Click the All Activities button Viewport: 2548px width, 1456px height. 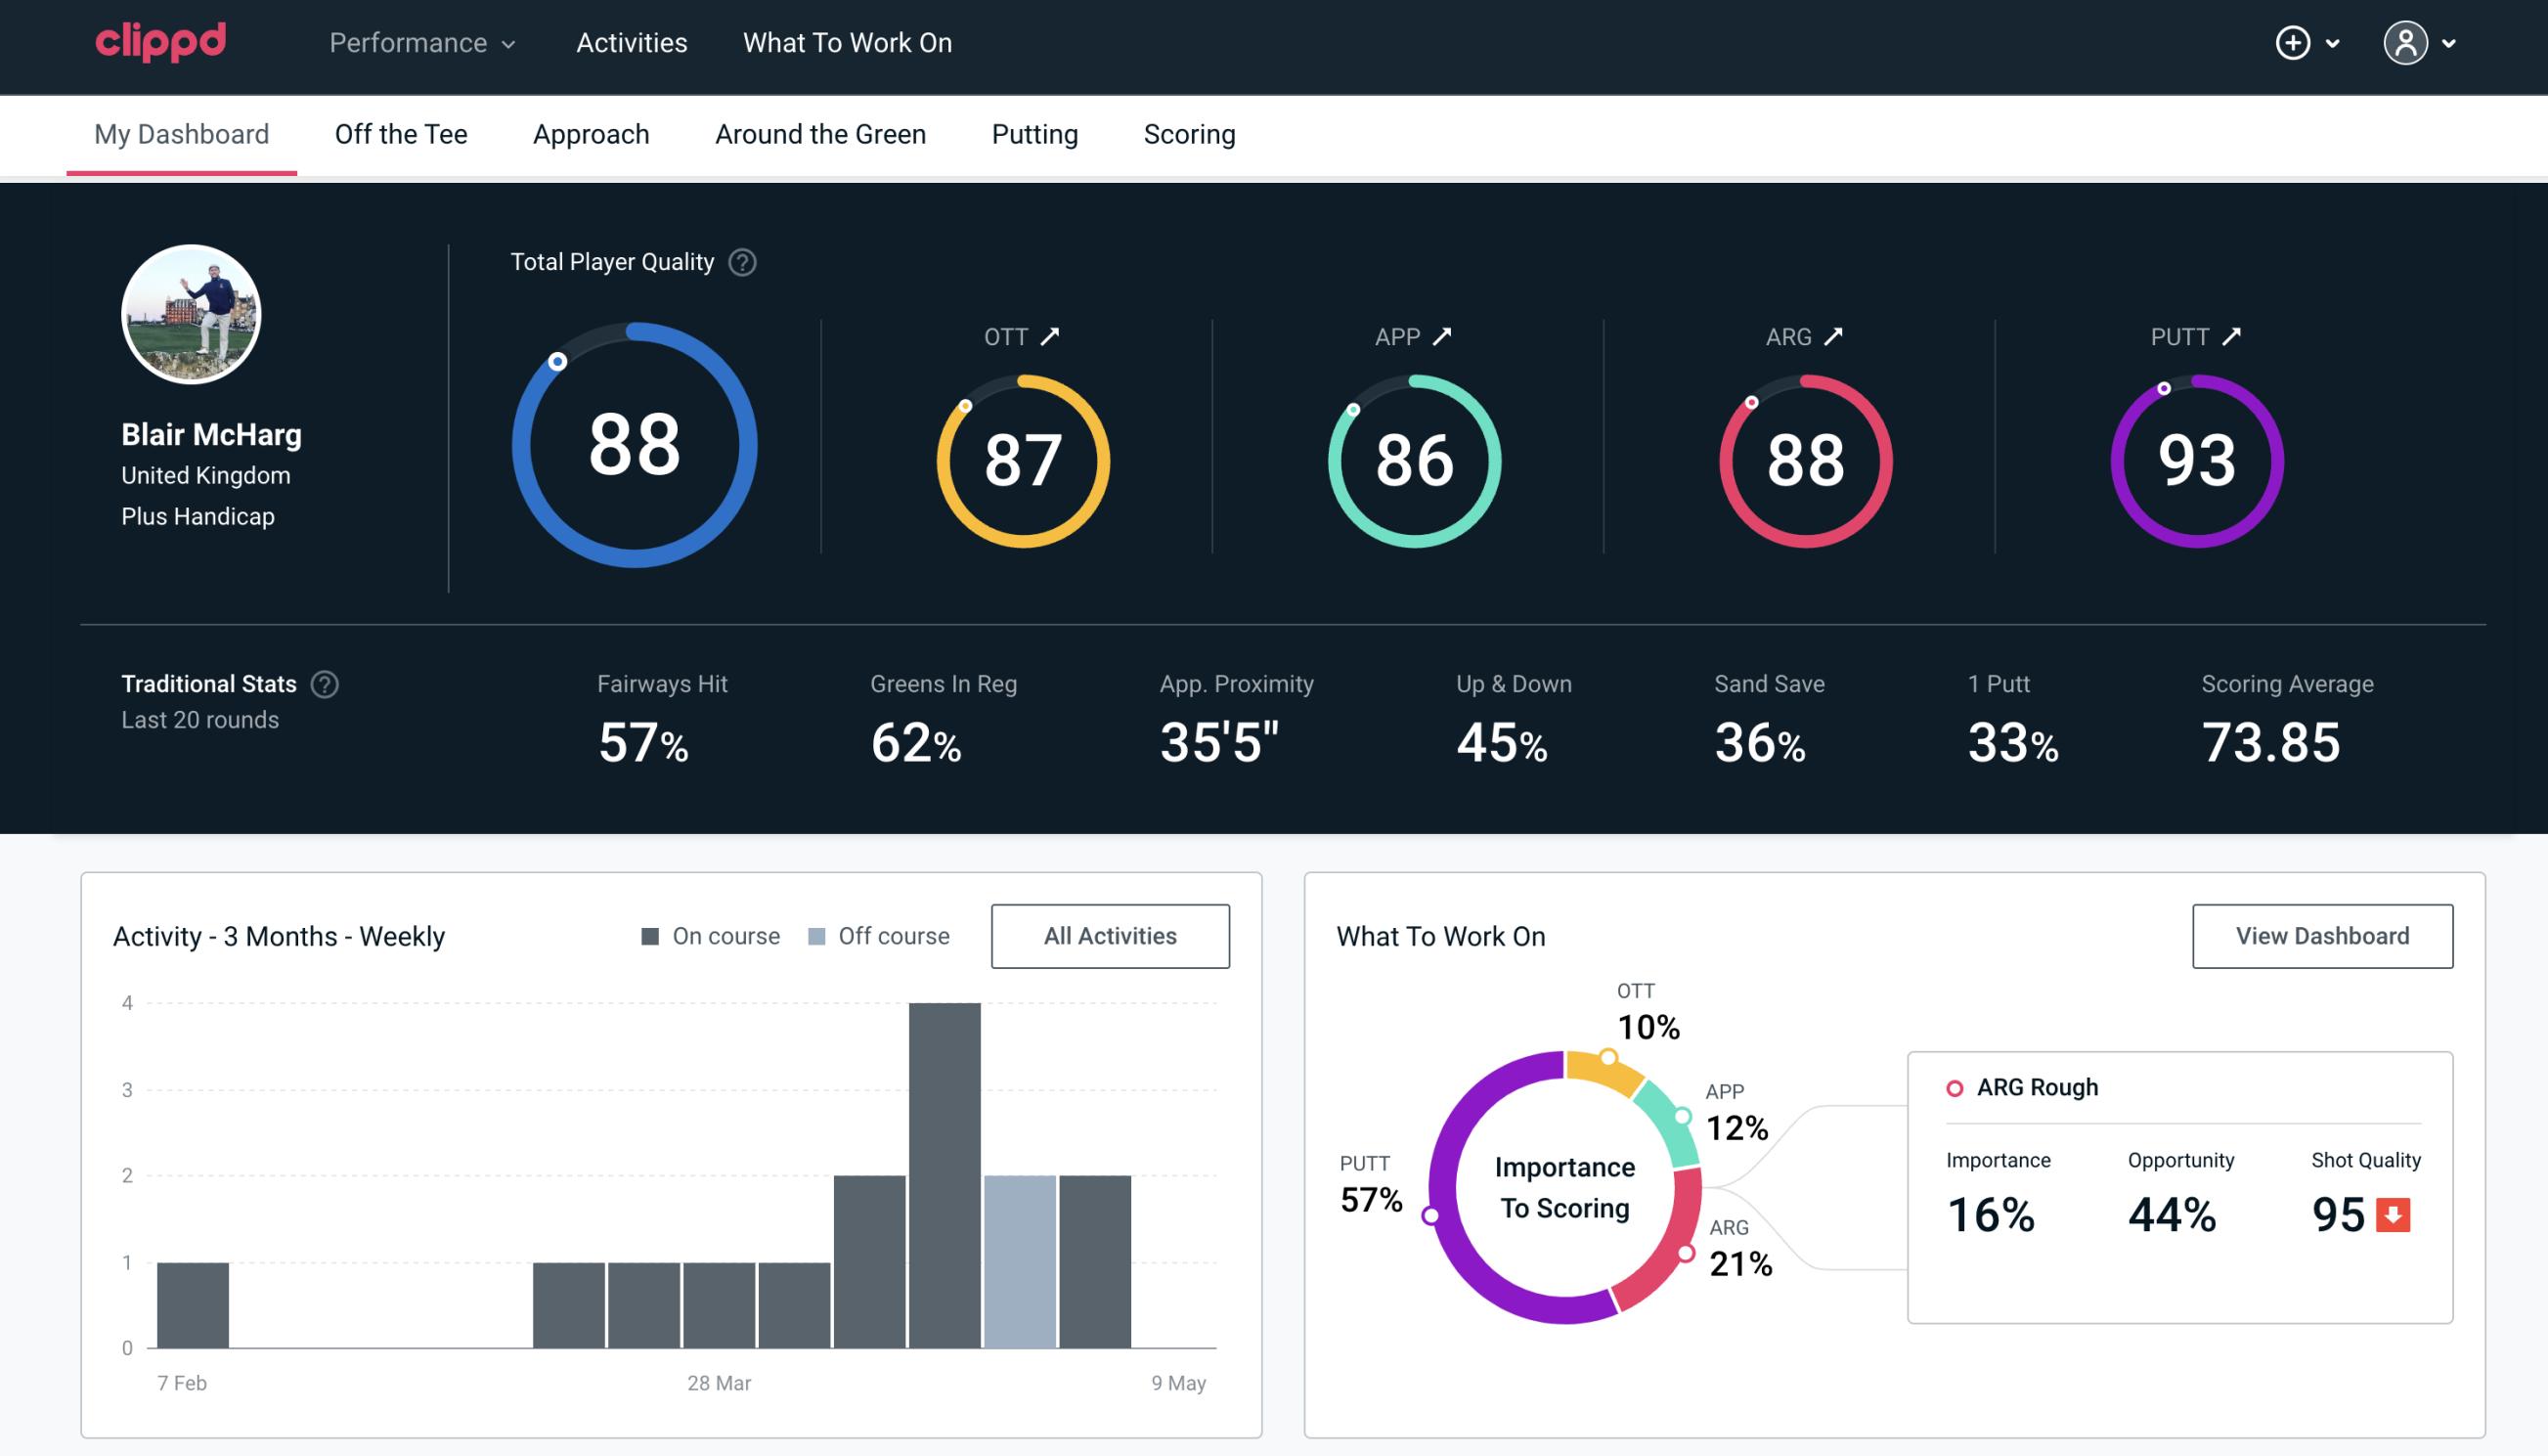click(x=1110, y=935)
